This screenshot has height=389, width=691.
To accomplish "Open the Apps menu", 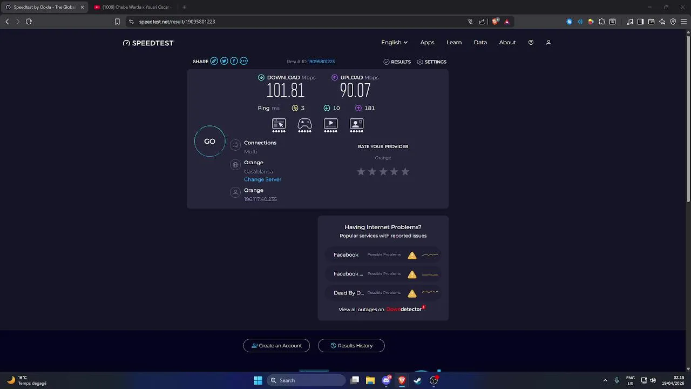I will [x=427, y=42].
